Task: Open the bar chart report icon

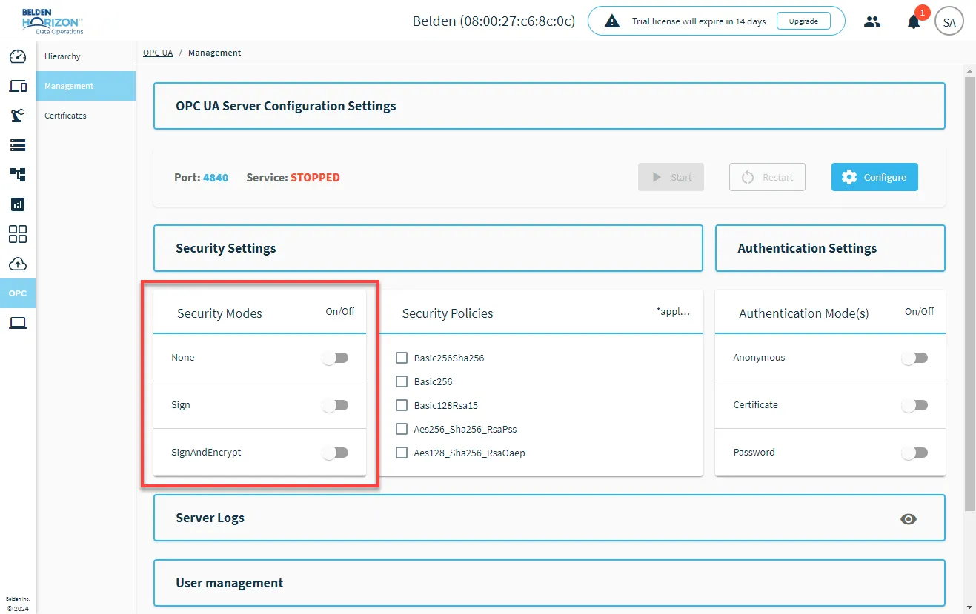Action: (x=18, y=204)
